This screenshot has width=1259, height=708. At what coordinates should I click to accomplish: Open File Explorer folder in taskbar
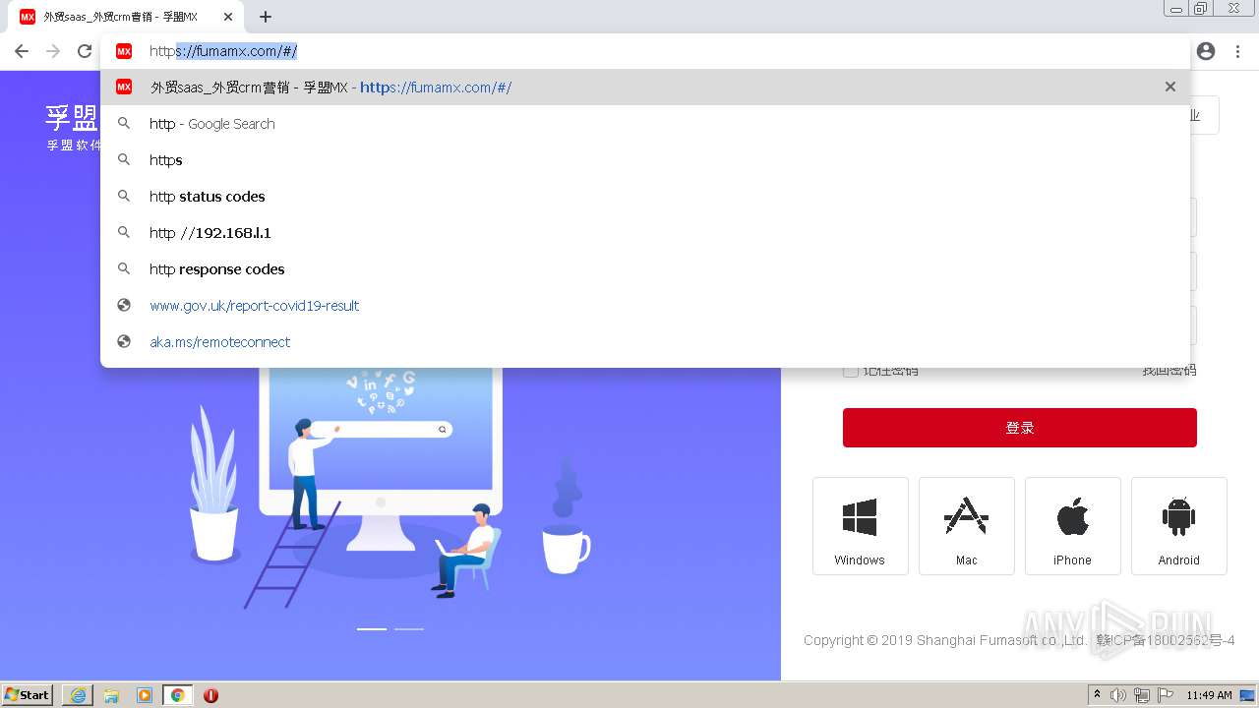pyautogui.click(x=111, y=695)
